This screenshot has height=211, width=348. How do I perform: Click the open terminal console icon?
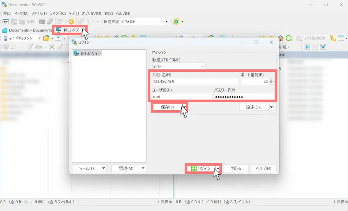pyautogui.click(x=42, y=22)
